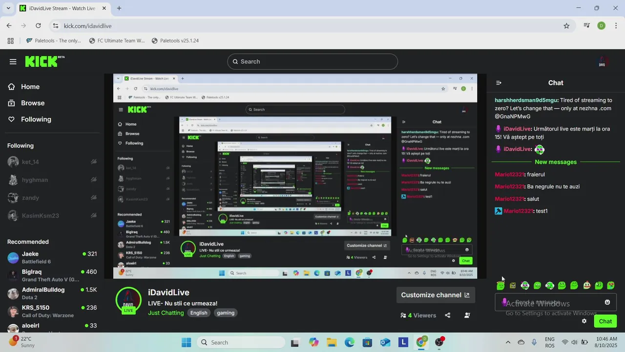Open the weather widget 22°C Sunny
The image size is (625, 352).
click(x=21, y=342)
